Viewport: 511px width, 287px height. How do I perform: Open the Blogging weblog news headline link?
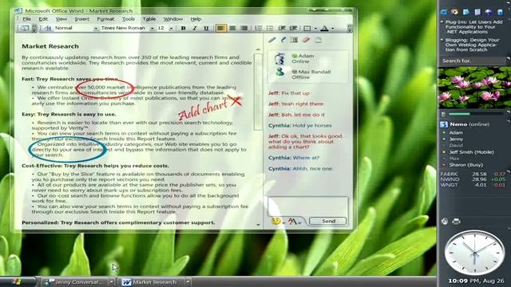(472, 45)
